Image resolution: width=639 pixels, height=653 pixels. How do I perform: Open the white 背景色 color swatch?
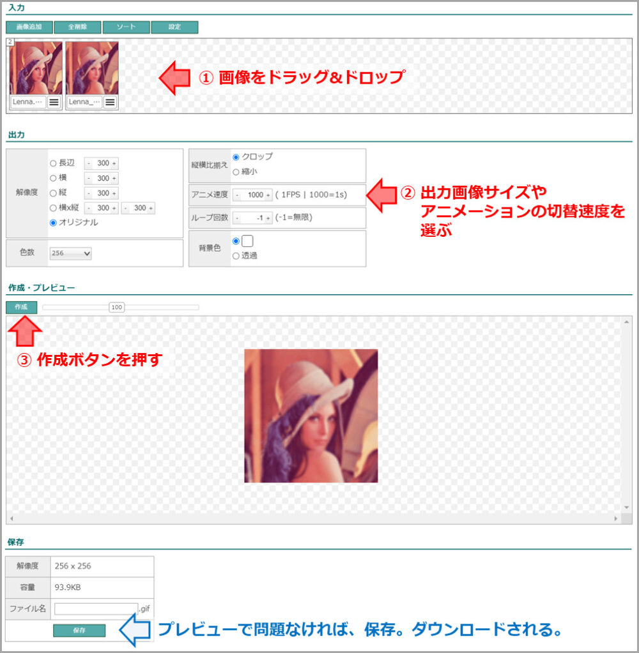[x=247, y=241]
